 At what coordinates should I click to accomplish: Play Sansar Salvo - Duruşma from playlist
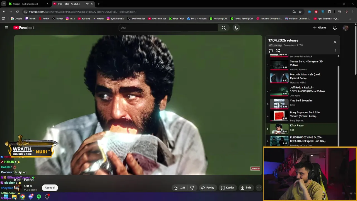[x=301, y=65]
